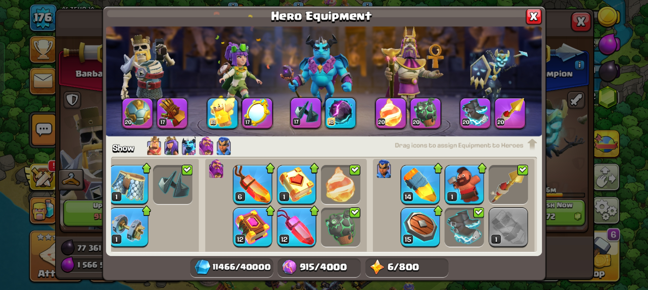
Task: Select the Giant Gauntlet level 17 slot
Action: tap(172, 113)
